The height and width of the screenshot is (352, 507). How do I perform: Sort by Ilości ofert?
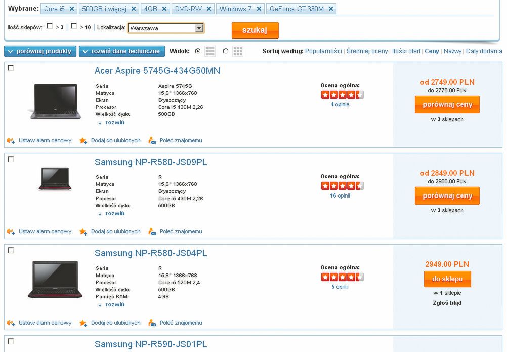coord(406,51)
